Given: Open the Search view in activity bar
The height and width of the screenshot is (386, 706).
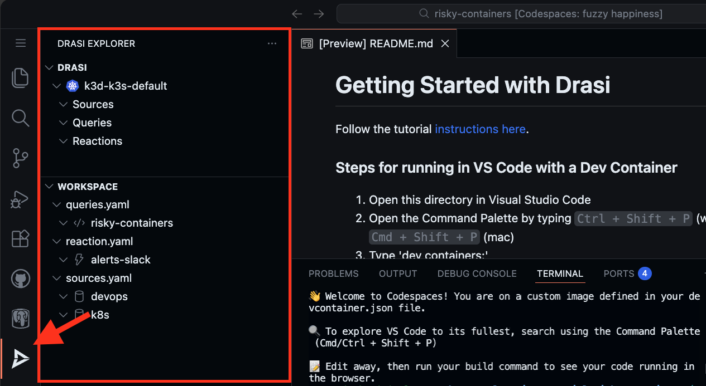Looking at the screenshot, I should (20, 118).
